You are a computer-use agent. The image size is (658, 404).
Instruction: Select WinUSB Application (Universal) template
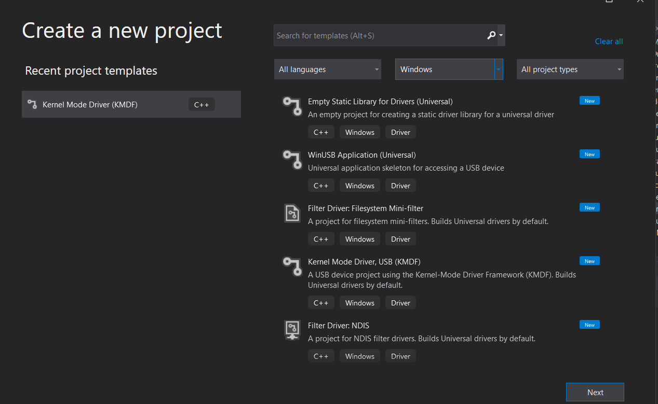coord(442,170)
